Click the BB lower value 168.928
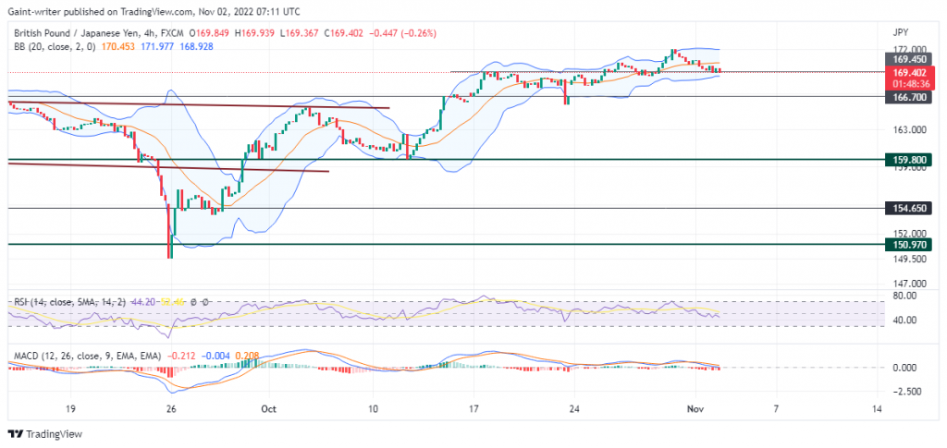947x448 pixels. 196,46
